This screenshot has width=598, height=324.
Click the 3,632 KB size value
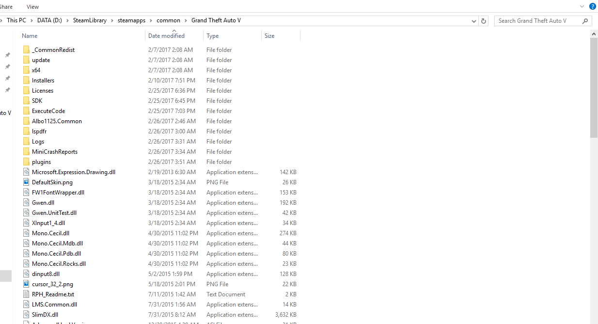[286, 314]
